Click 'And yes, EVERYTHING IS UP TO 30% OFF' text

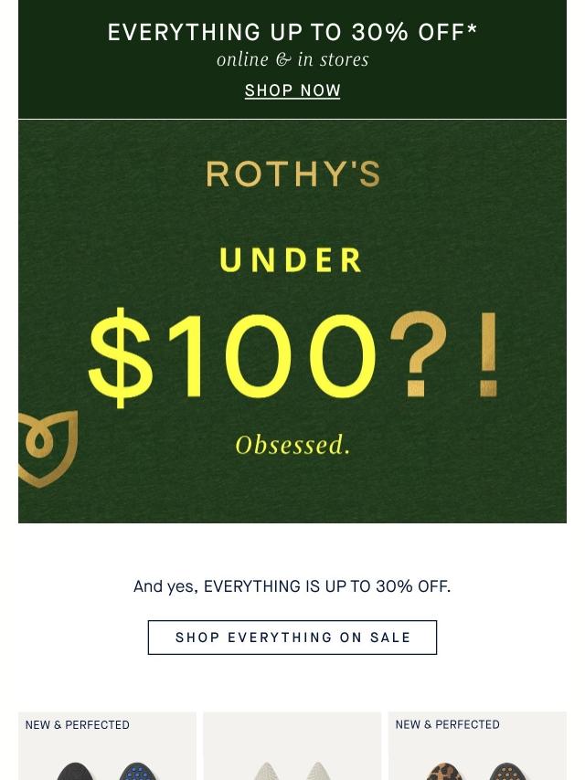(292, 586)
